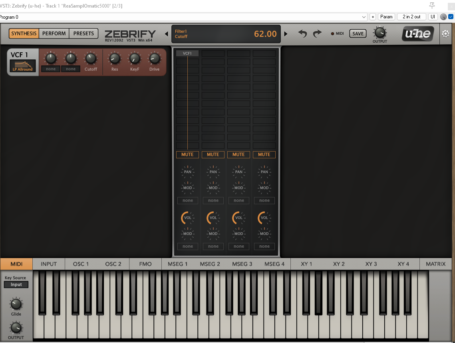
Task: Open the FMO tab
Action: [145, 264]
